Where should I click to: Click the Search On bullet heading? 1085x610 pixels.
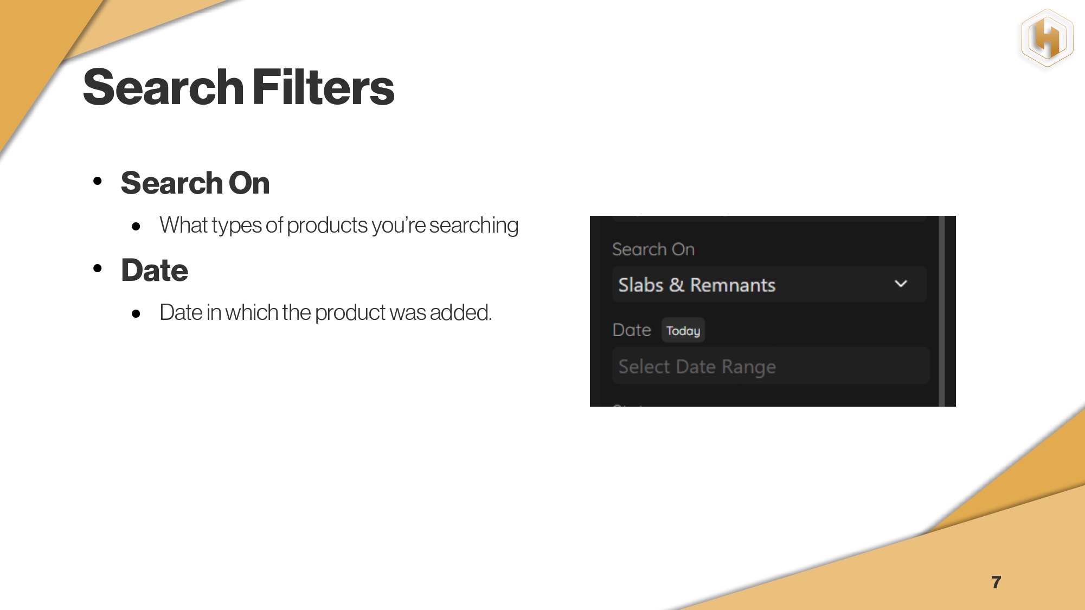tap(195, 183)
